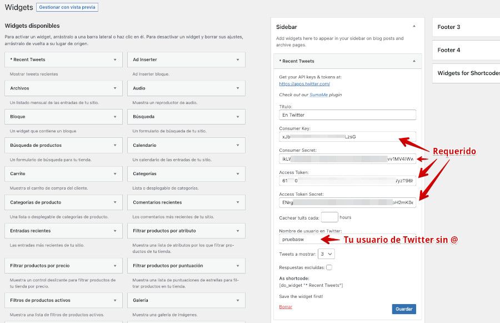Save the widget with Guardar

[404, 309]
